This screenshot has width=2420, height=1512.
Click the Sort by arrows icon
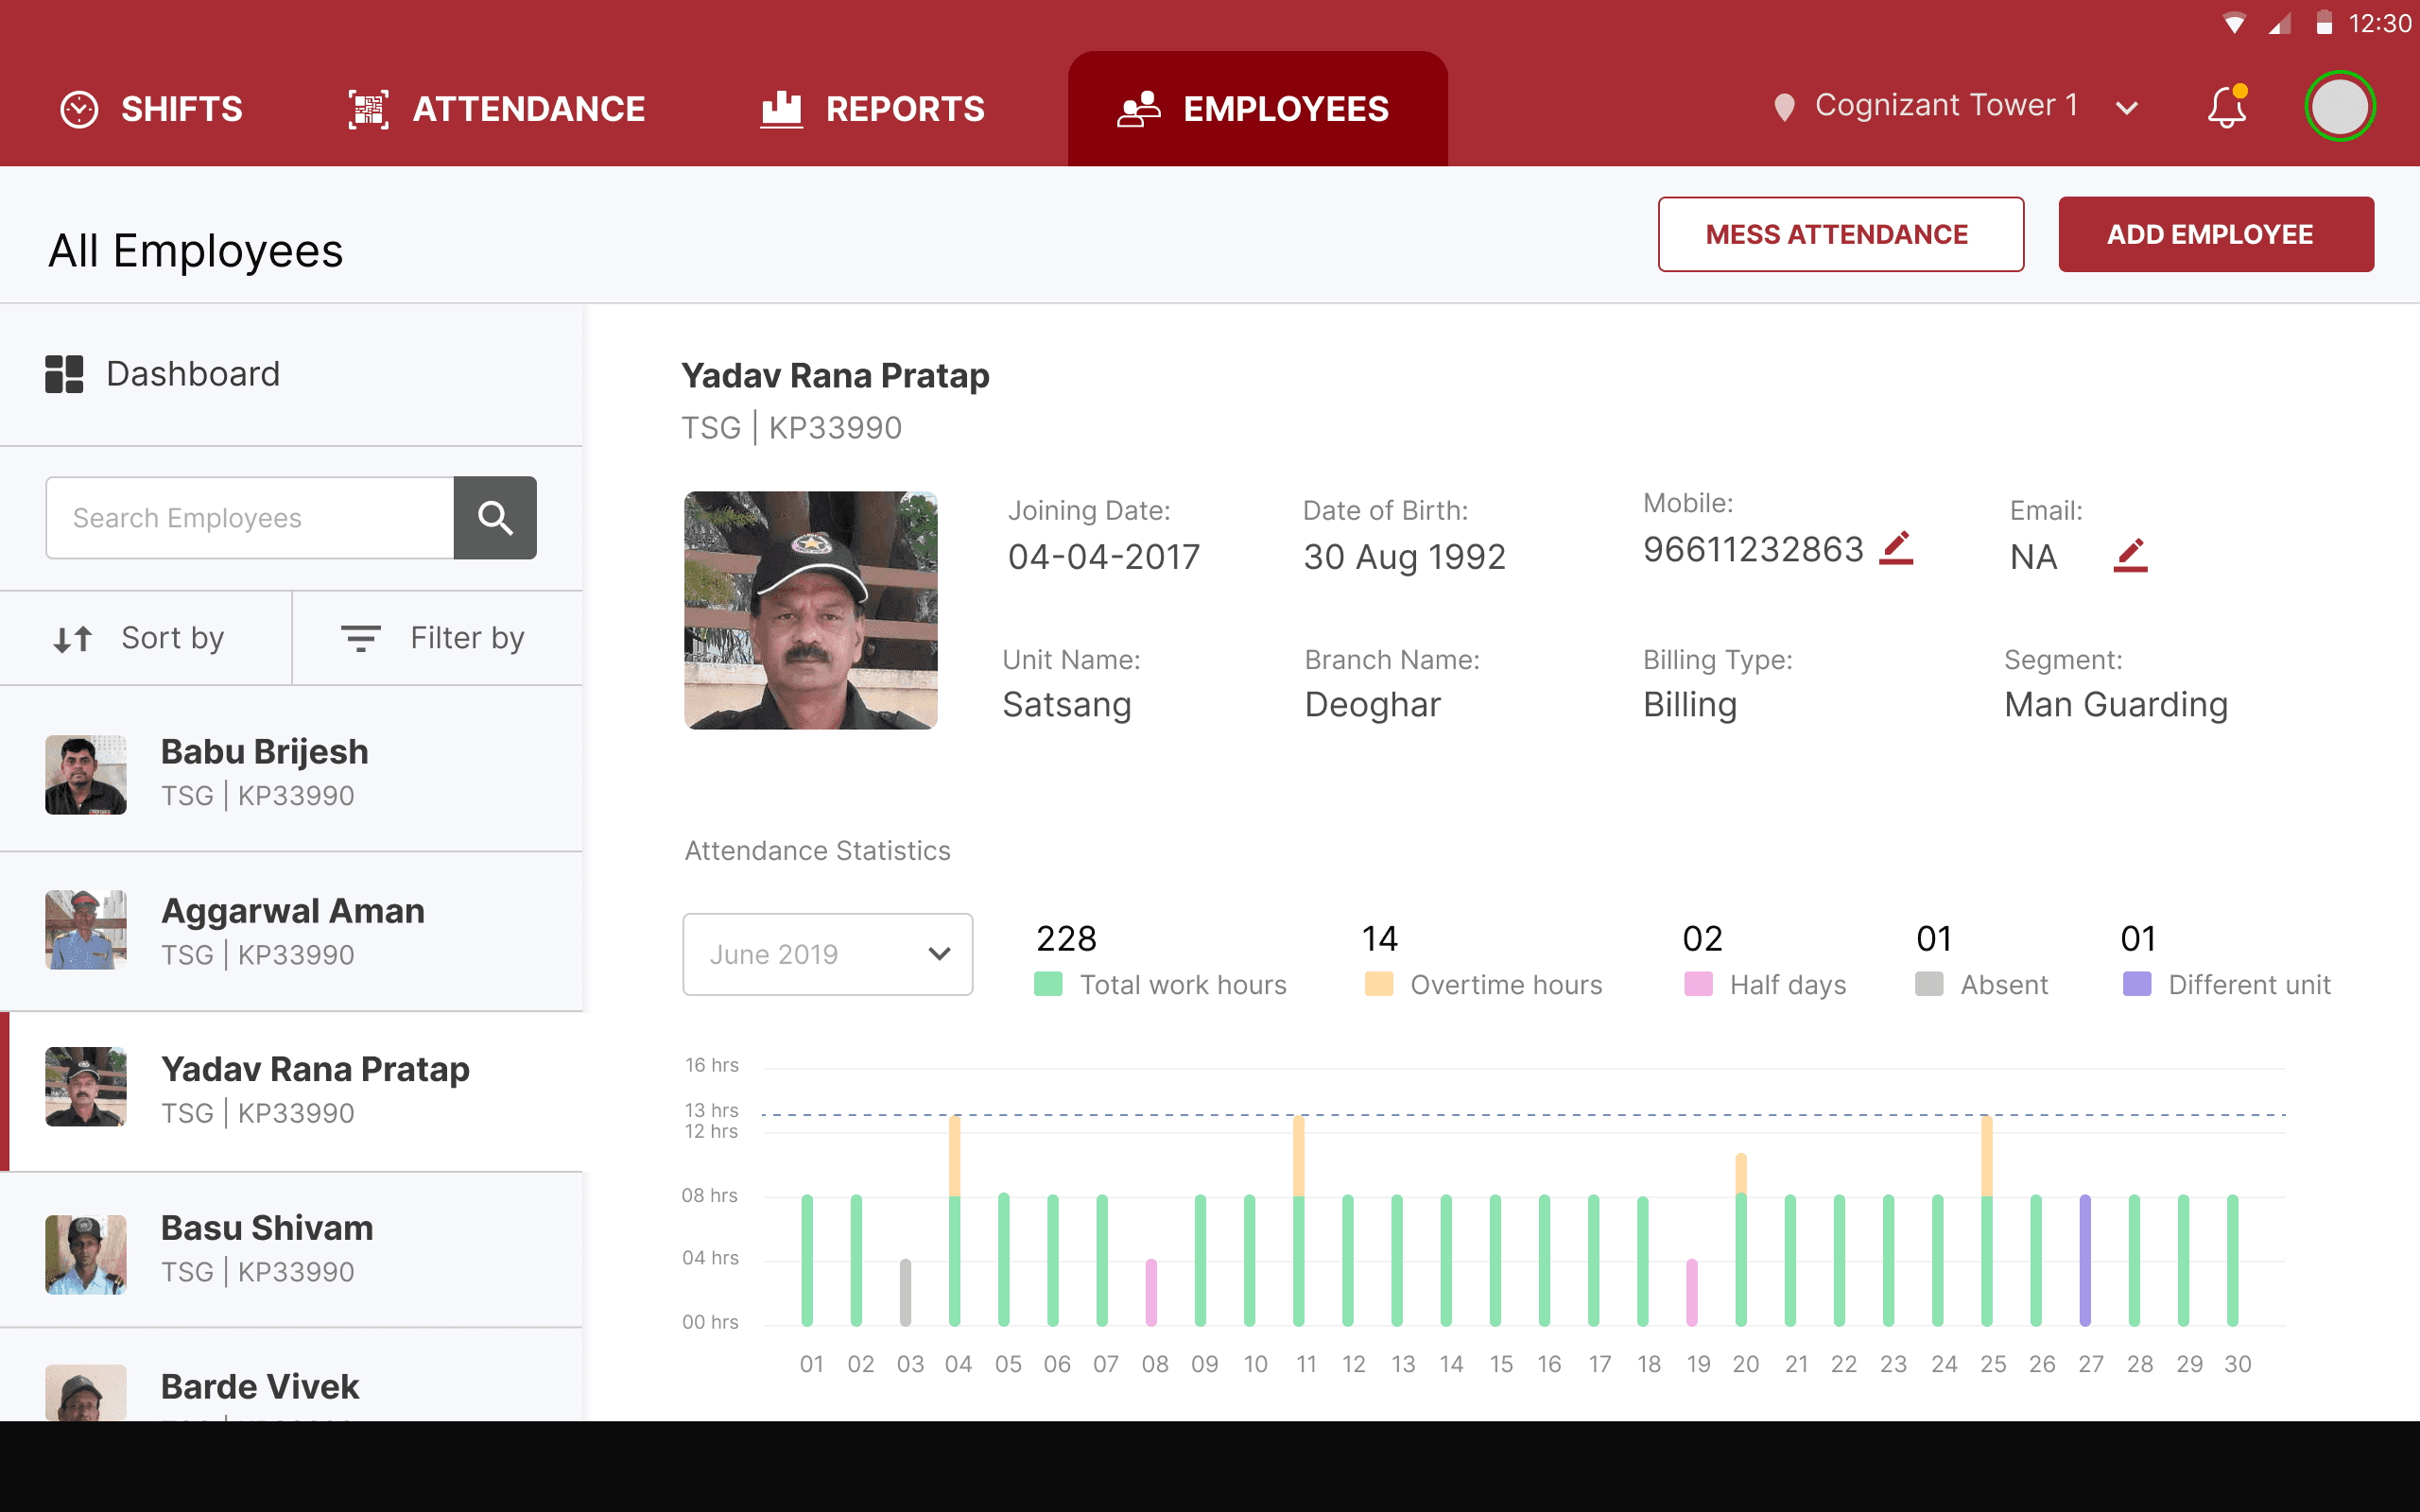pyautogui.click(x=73, y=638)
